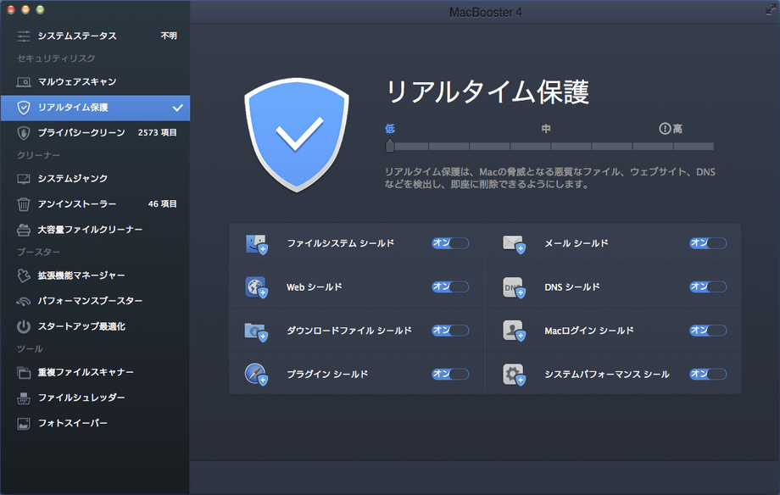Go to スタートアップ最適化 in the sidebar
This screenshot has height=495, width=780.
(95, 326)
